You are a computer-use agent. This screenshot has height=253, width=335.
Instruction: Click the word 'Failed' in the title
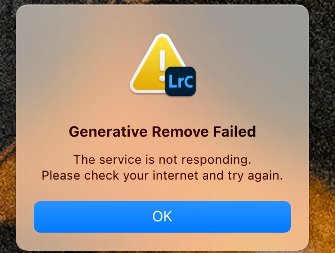235,132
